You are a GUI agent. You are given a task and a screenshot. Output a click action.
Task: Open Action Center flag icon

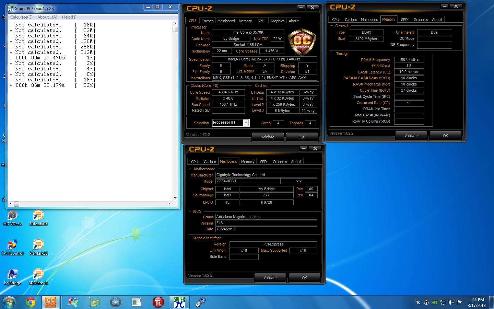tap(459, 302)
